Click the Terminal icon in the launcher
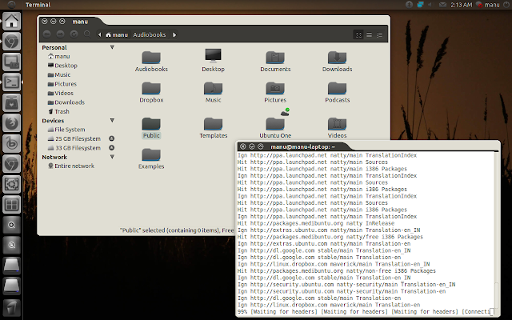Image resolution: width=512 pixels, height=320 pixels. click(x=12, y=82)
